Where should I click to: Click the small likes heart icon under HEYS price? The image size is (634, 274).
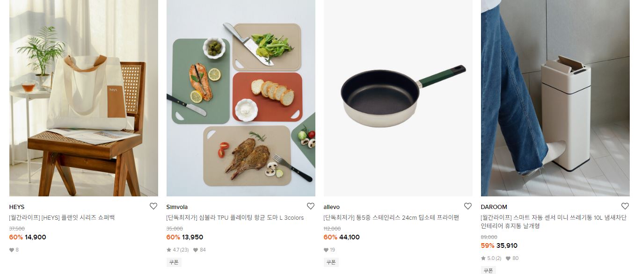12,250
